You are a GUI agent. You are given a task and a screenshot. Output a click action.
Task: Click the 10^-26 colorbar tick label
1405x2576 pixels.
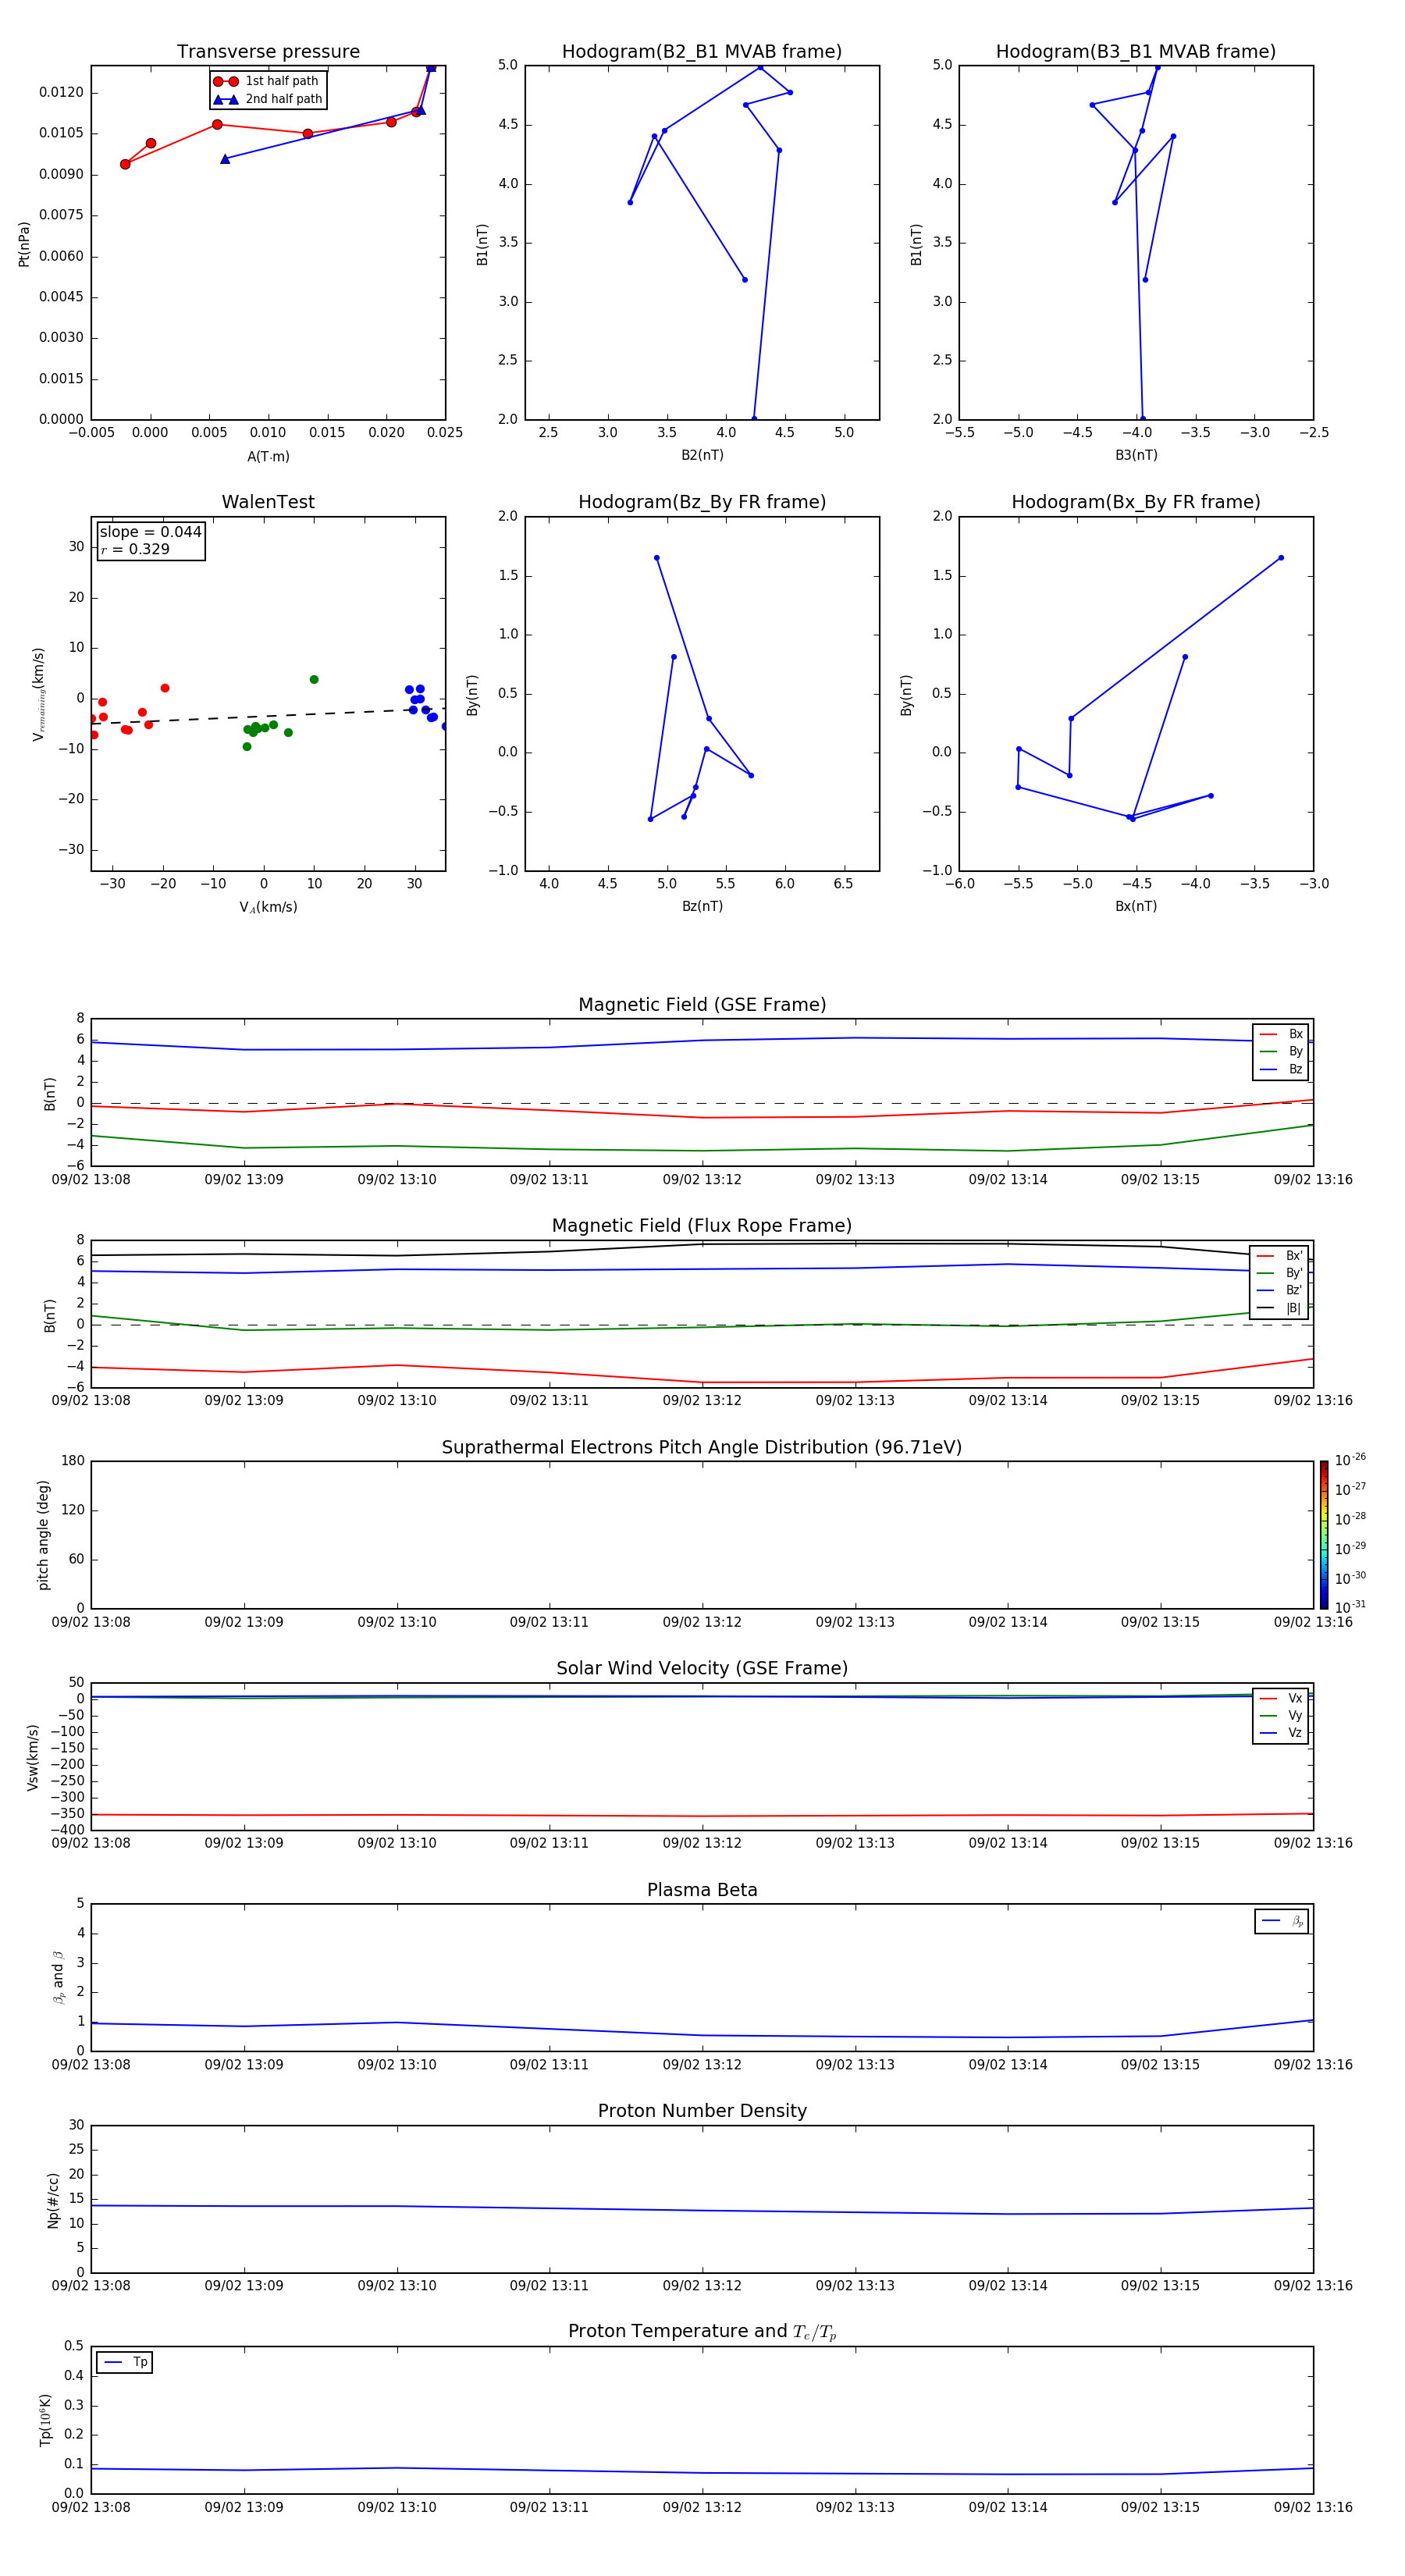tap(1350, 1460)
